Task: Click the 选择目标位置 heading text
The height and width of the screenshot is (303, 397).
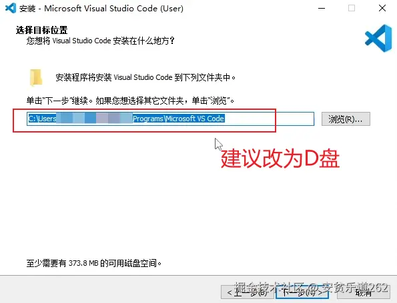Action: click(x=42, y=30)
